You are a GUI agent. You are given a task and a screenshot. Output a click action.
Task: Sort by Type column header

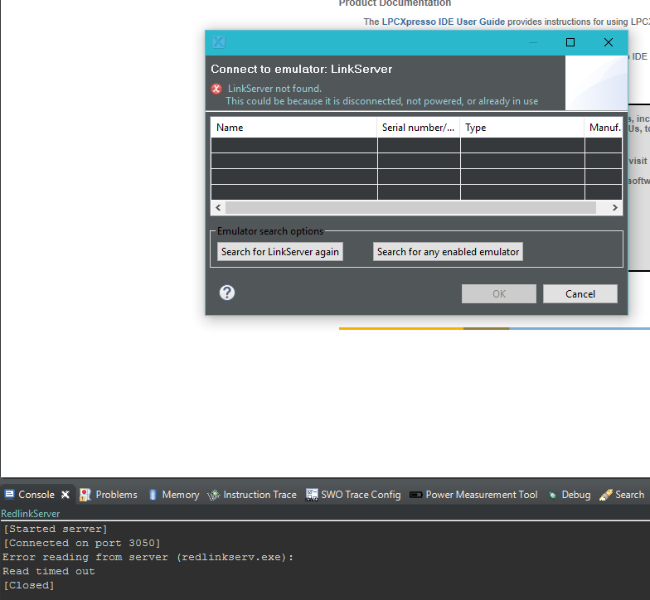[x=522, y=128]
